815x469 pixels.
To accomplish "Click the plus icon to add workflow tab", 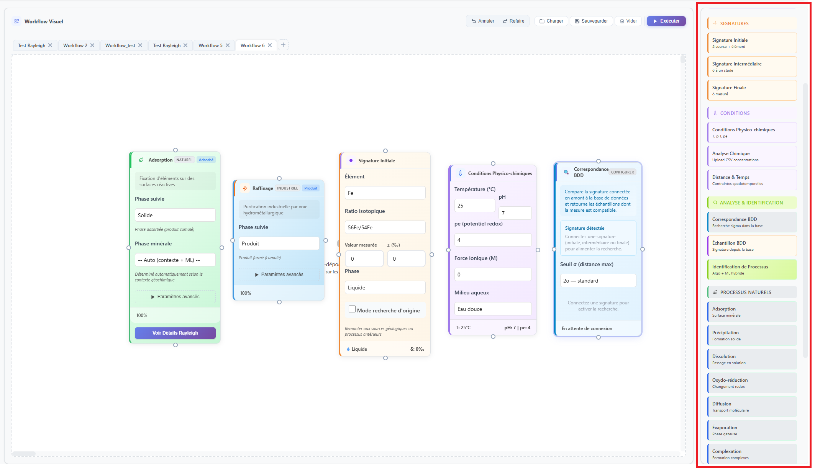I will point(283,45).
